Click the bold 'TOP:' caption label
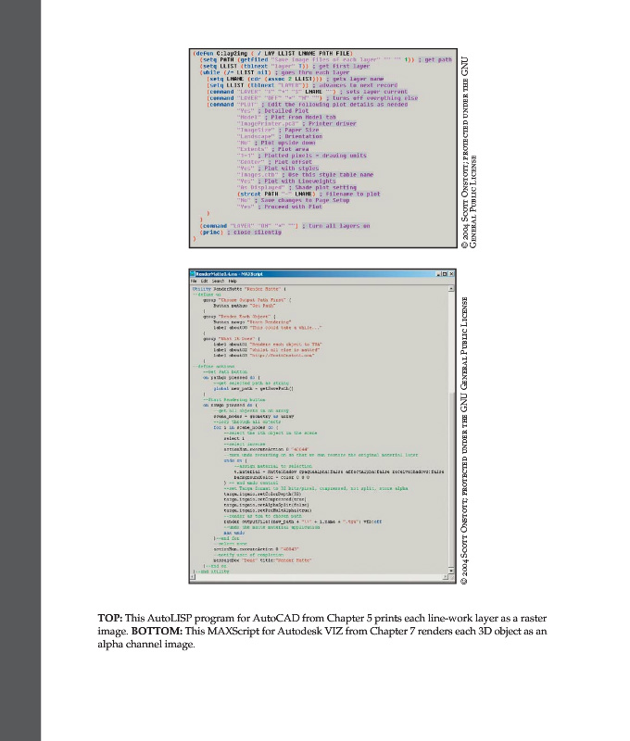 click(111, 618)
